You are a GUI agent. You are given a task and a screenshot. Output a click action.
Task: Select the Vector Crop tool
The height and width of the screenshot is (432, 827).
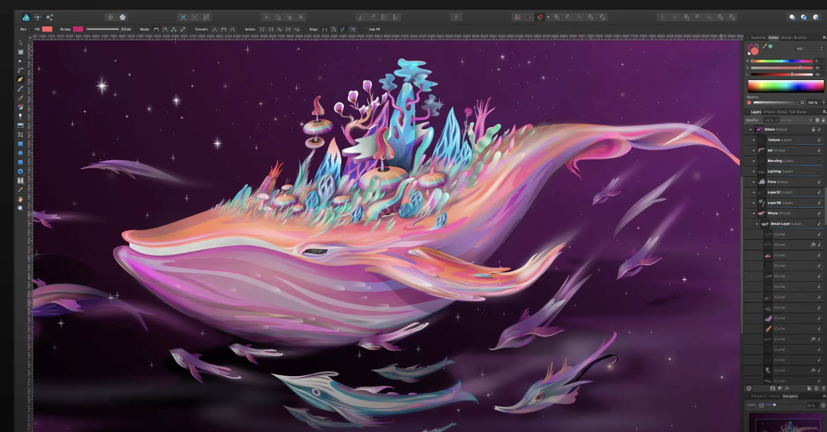(20, 135)
